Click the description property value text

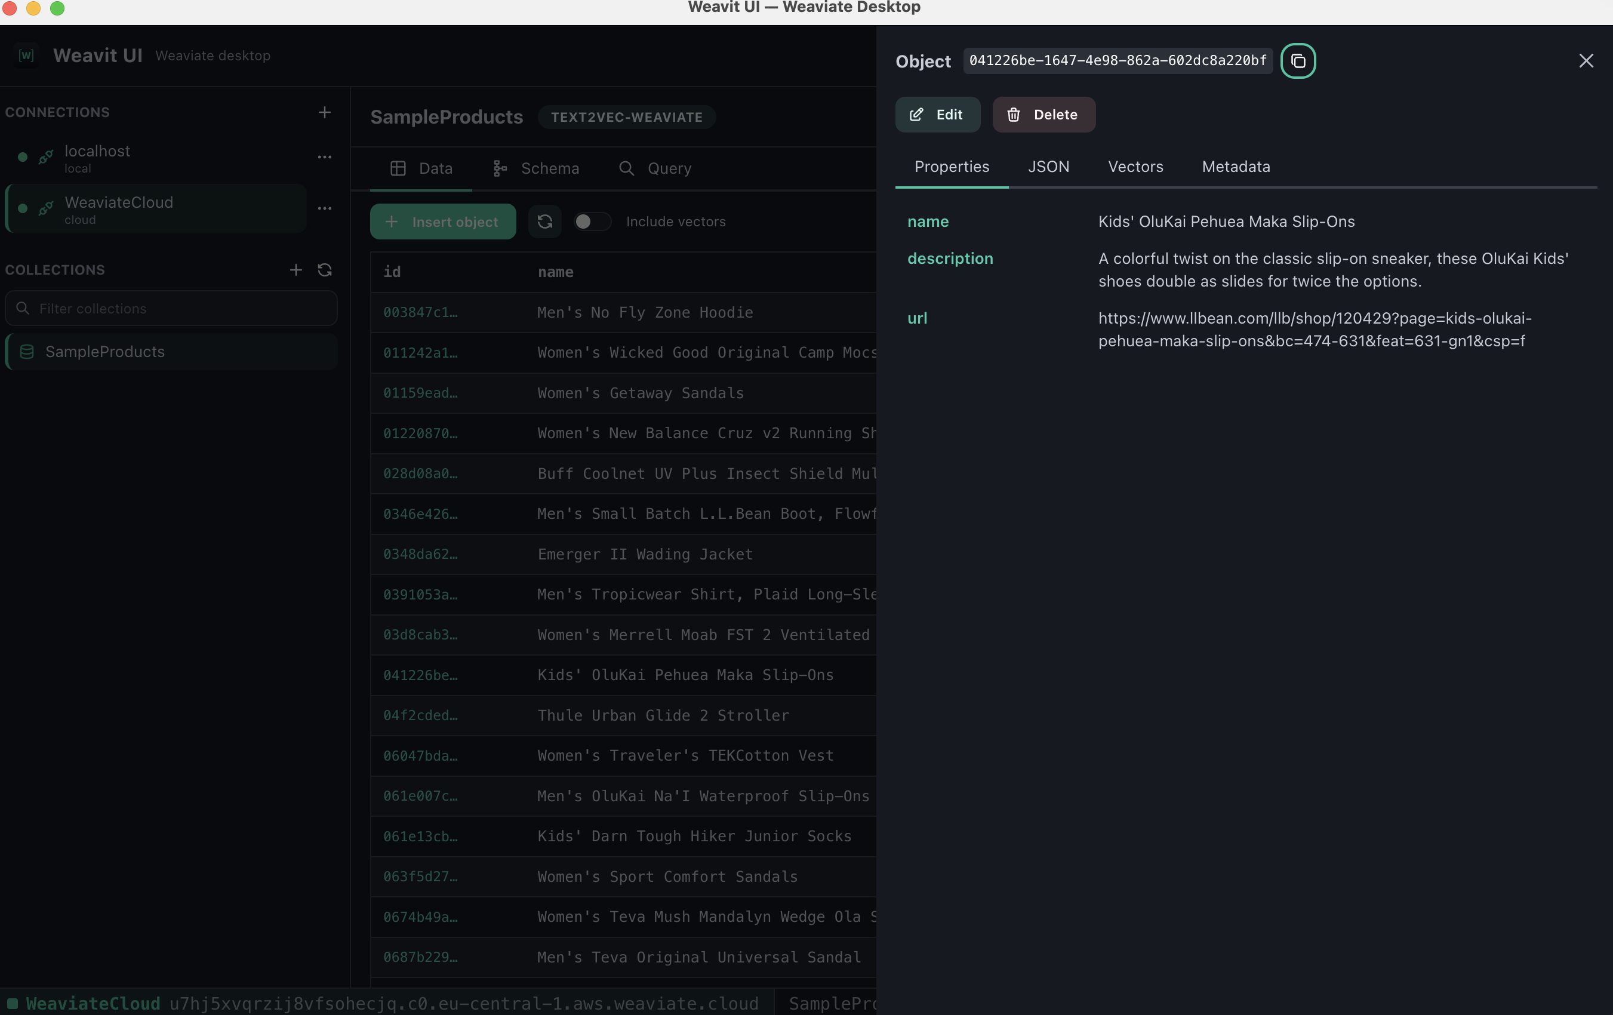tap(1333, 270)
